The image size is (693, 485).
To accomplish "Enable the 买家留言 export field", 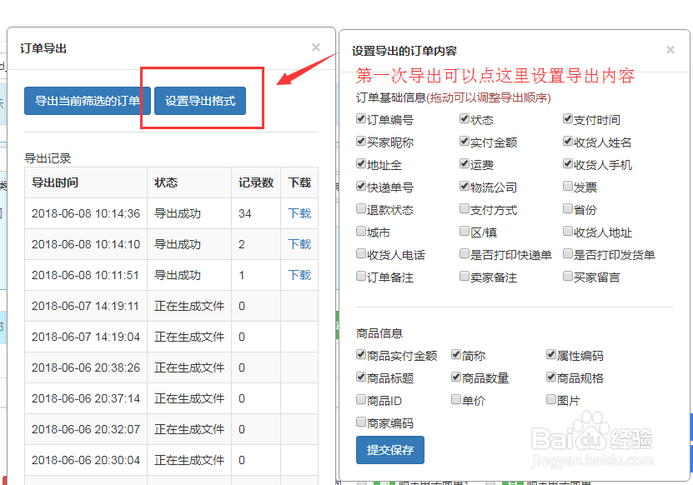I will click(567, 277).
